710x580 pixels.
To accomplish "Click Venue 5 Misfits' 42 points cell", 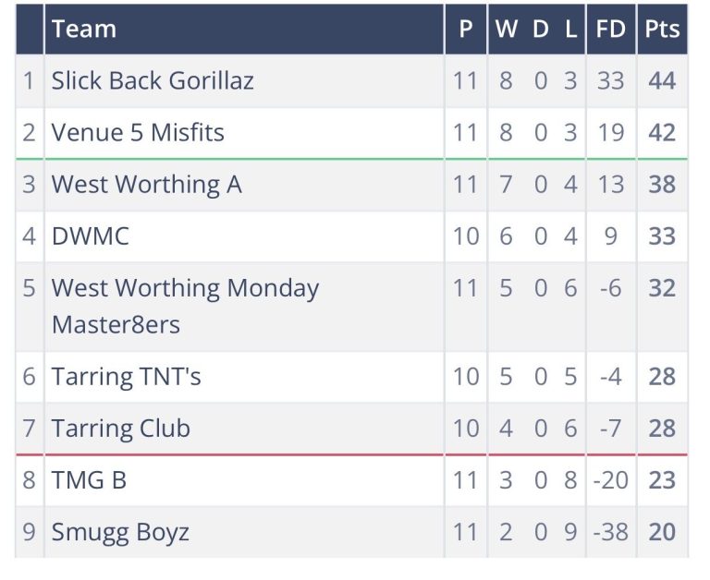I will 662,133.
